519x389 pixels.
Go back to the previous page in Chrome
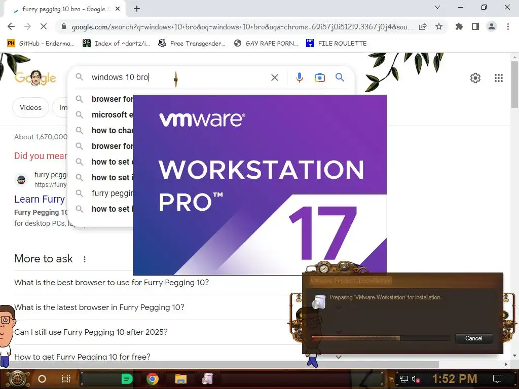11,26
